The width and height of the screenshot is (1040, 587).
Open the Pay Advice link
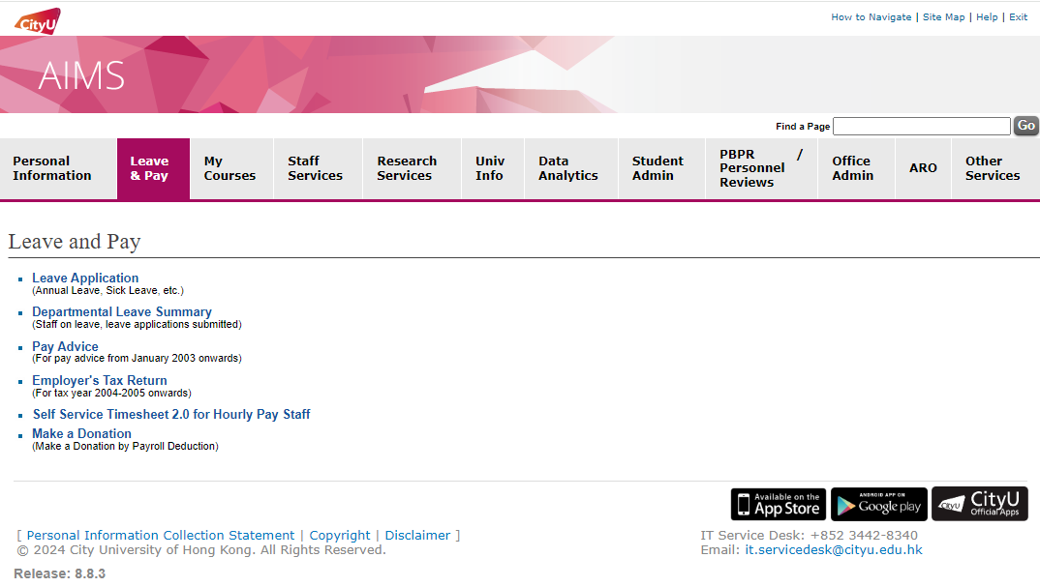coord(65,346)
